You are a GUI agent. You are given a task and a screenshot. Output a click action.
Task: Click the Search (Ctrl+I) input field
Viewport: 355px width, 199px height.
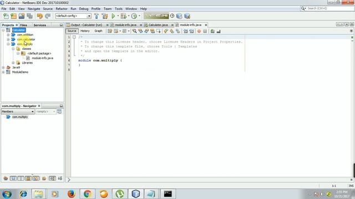tap(329, 8)
